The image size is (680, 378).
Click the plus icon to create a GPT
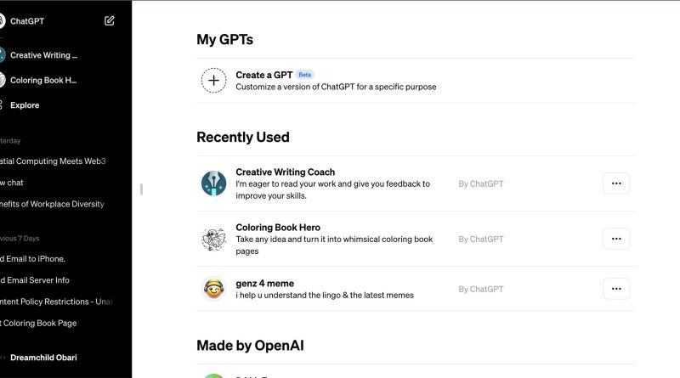pyautogui.click(x=214, y=81)
